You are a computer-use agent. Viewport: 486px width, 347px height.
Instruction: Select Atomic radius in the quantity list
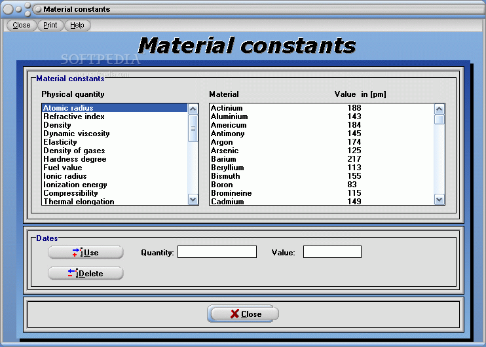point(115,108)
